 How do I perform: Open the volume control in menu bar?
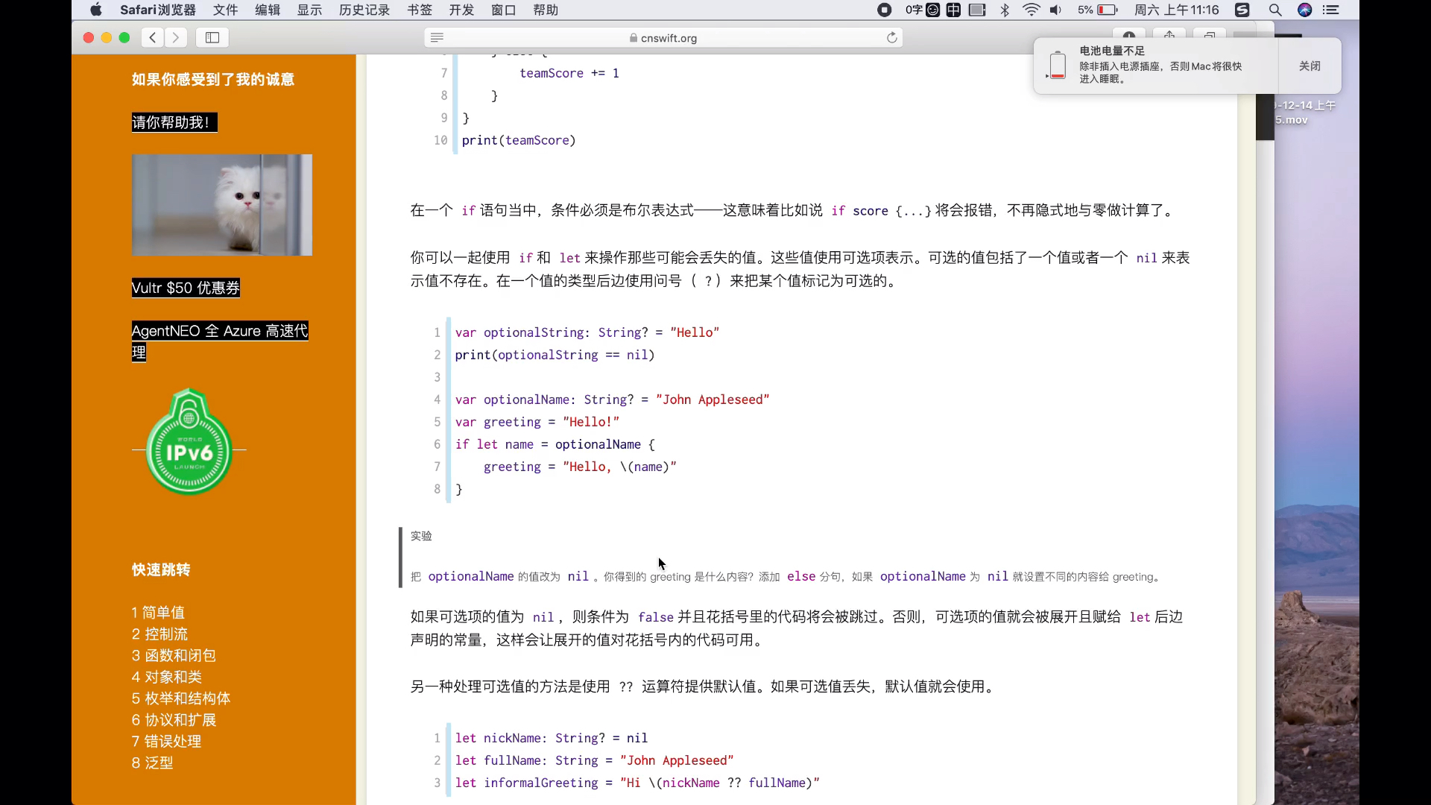[x=1055, y=10]
